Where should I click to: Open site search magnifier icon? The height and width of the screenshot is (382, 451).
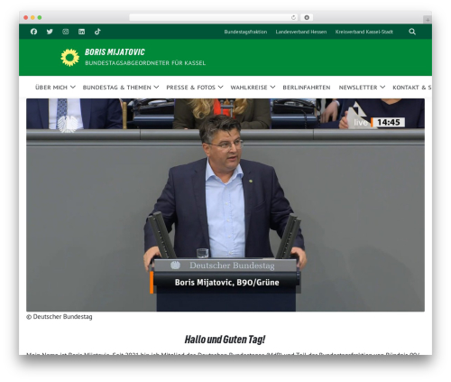pos(412,32)
